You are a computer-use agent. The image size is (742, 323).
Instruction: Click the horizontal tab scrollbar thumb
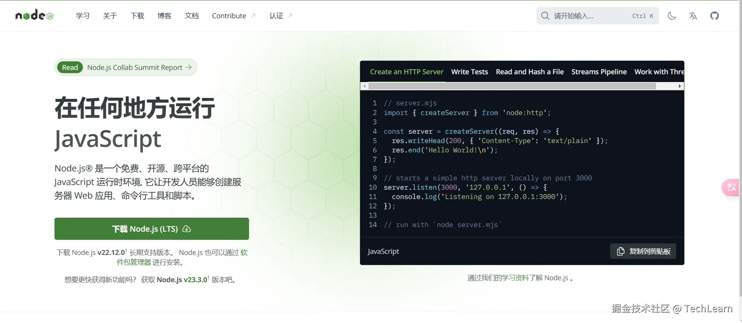tap(512, 86)
